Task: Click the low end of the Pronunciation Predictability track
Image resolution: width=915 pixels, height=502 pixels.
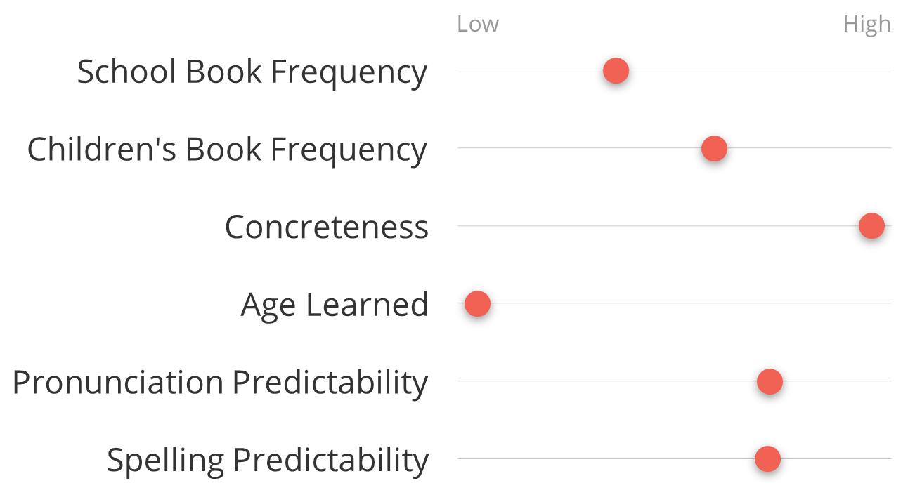Action: 464,381
